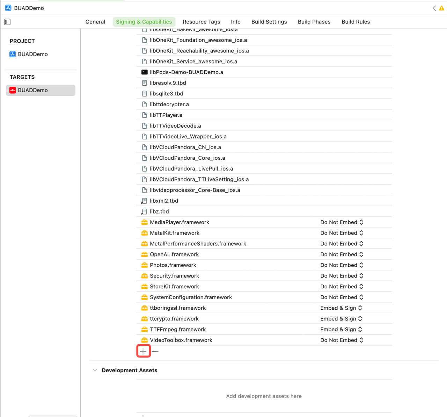Image resolution: width=447 pixels, height=417 pixels.
Task: Open the Build Rules tab
Action: coord(356,22)
